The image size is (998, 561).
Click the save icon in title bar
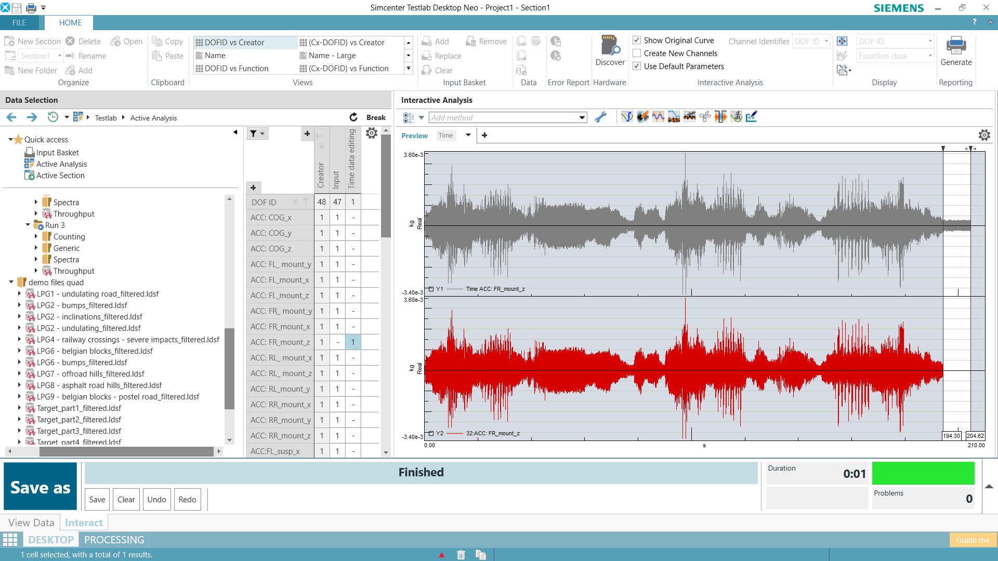[17, 8]
